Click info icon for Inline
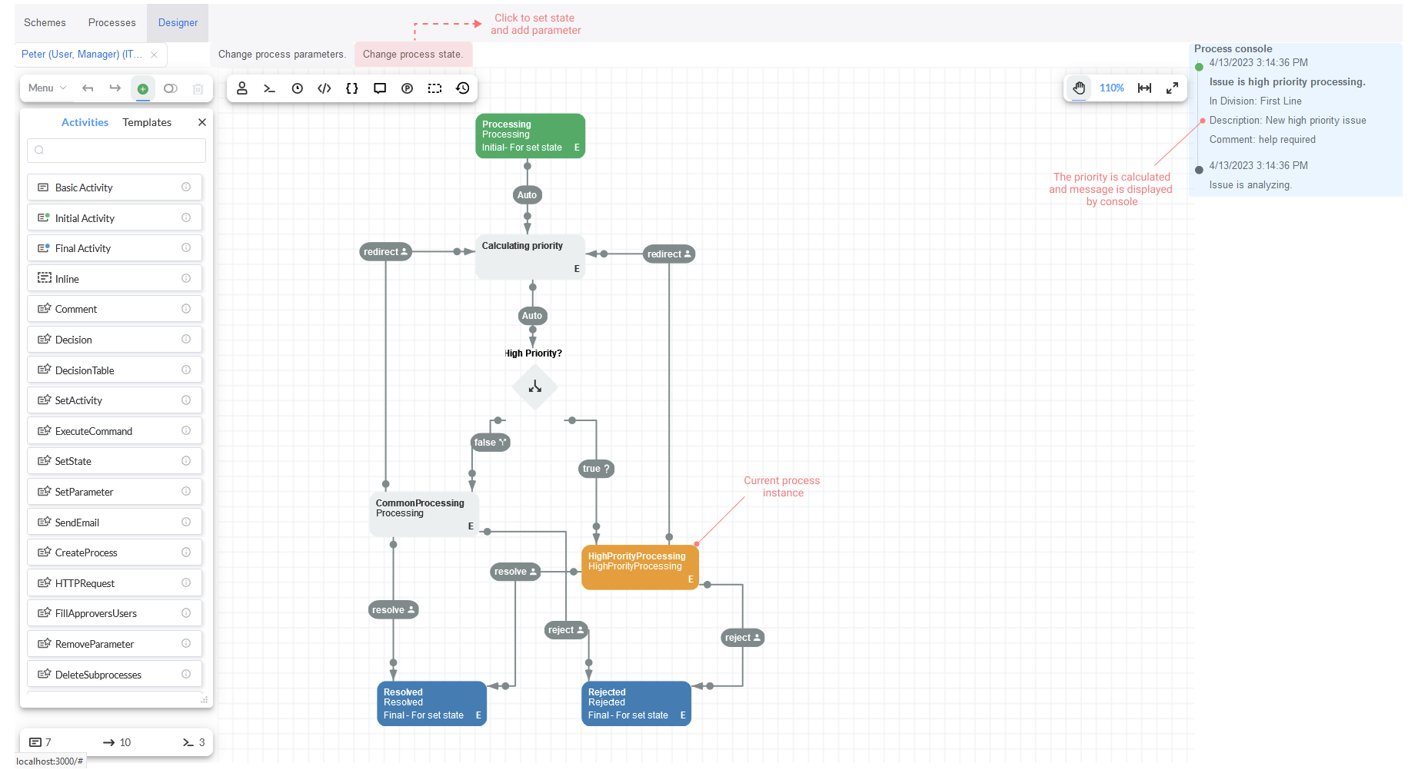 186,279
